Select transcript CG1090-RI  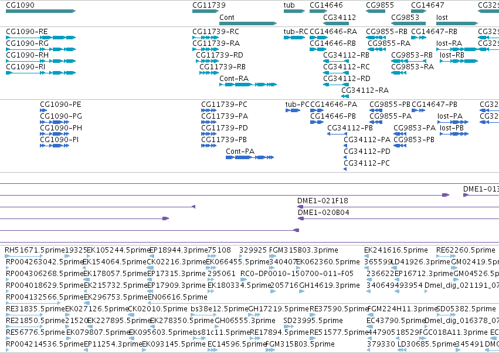40,73
